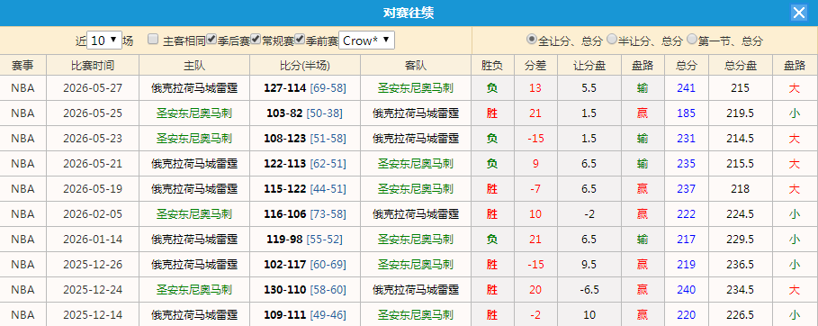Select date 2026-05-27 in match table
The width and height of the screenshot is (818, 326).
[93, 87]
